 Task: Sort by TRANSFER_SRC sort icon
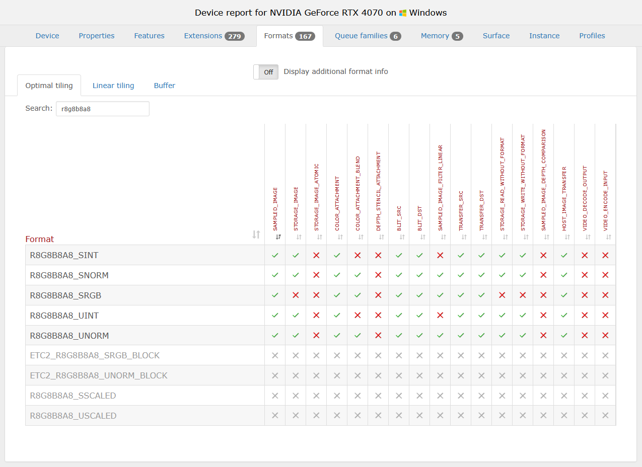[x=464, y=237]
